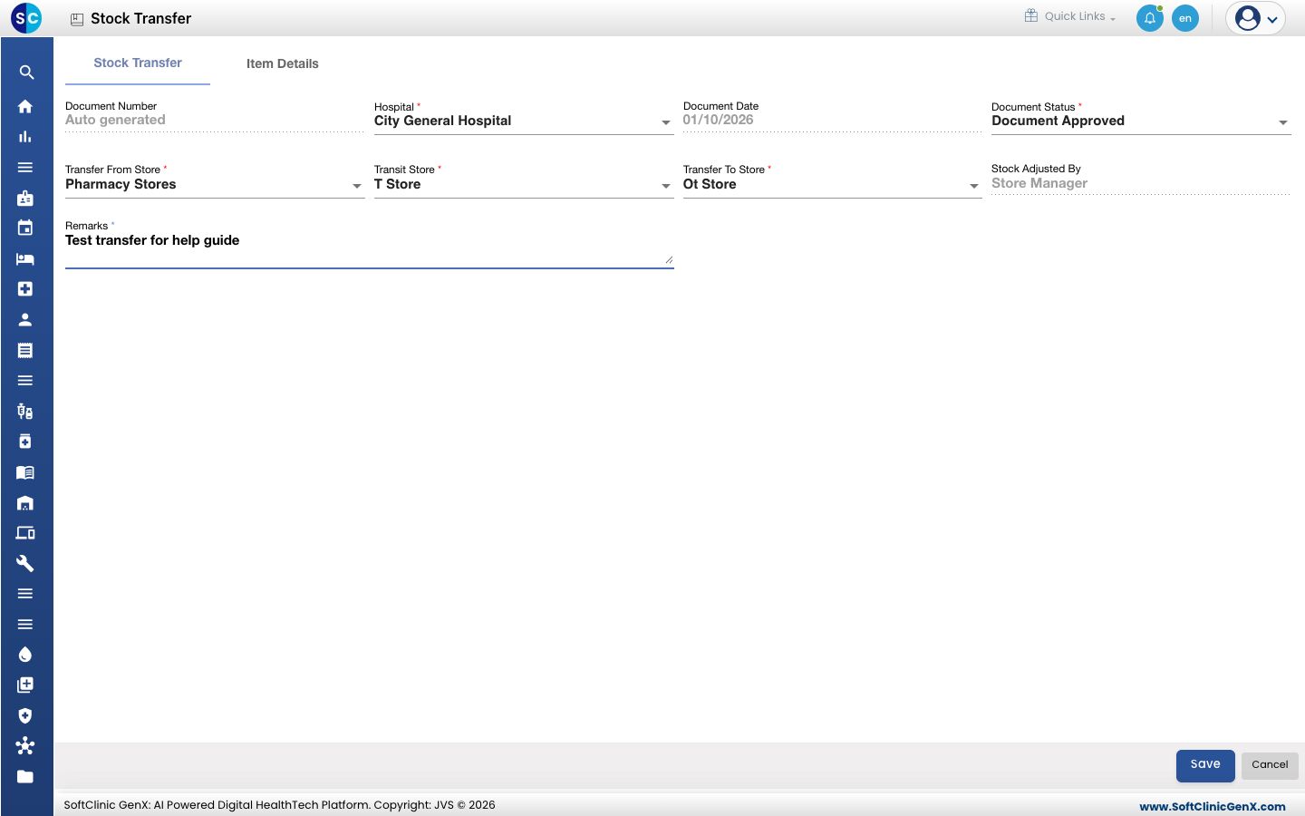Click the ID badge sidebar icon
Screen dimensions: 1305x816
(x=25, y=198)
